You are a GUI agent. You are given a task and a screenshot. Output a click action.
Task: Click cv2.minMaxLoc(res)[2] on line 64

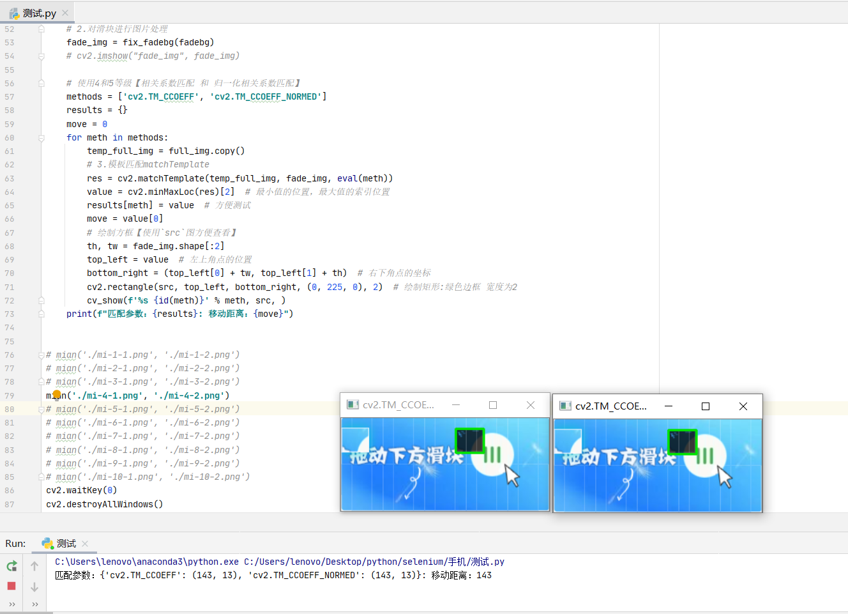[x=181, y=192]
